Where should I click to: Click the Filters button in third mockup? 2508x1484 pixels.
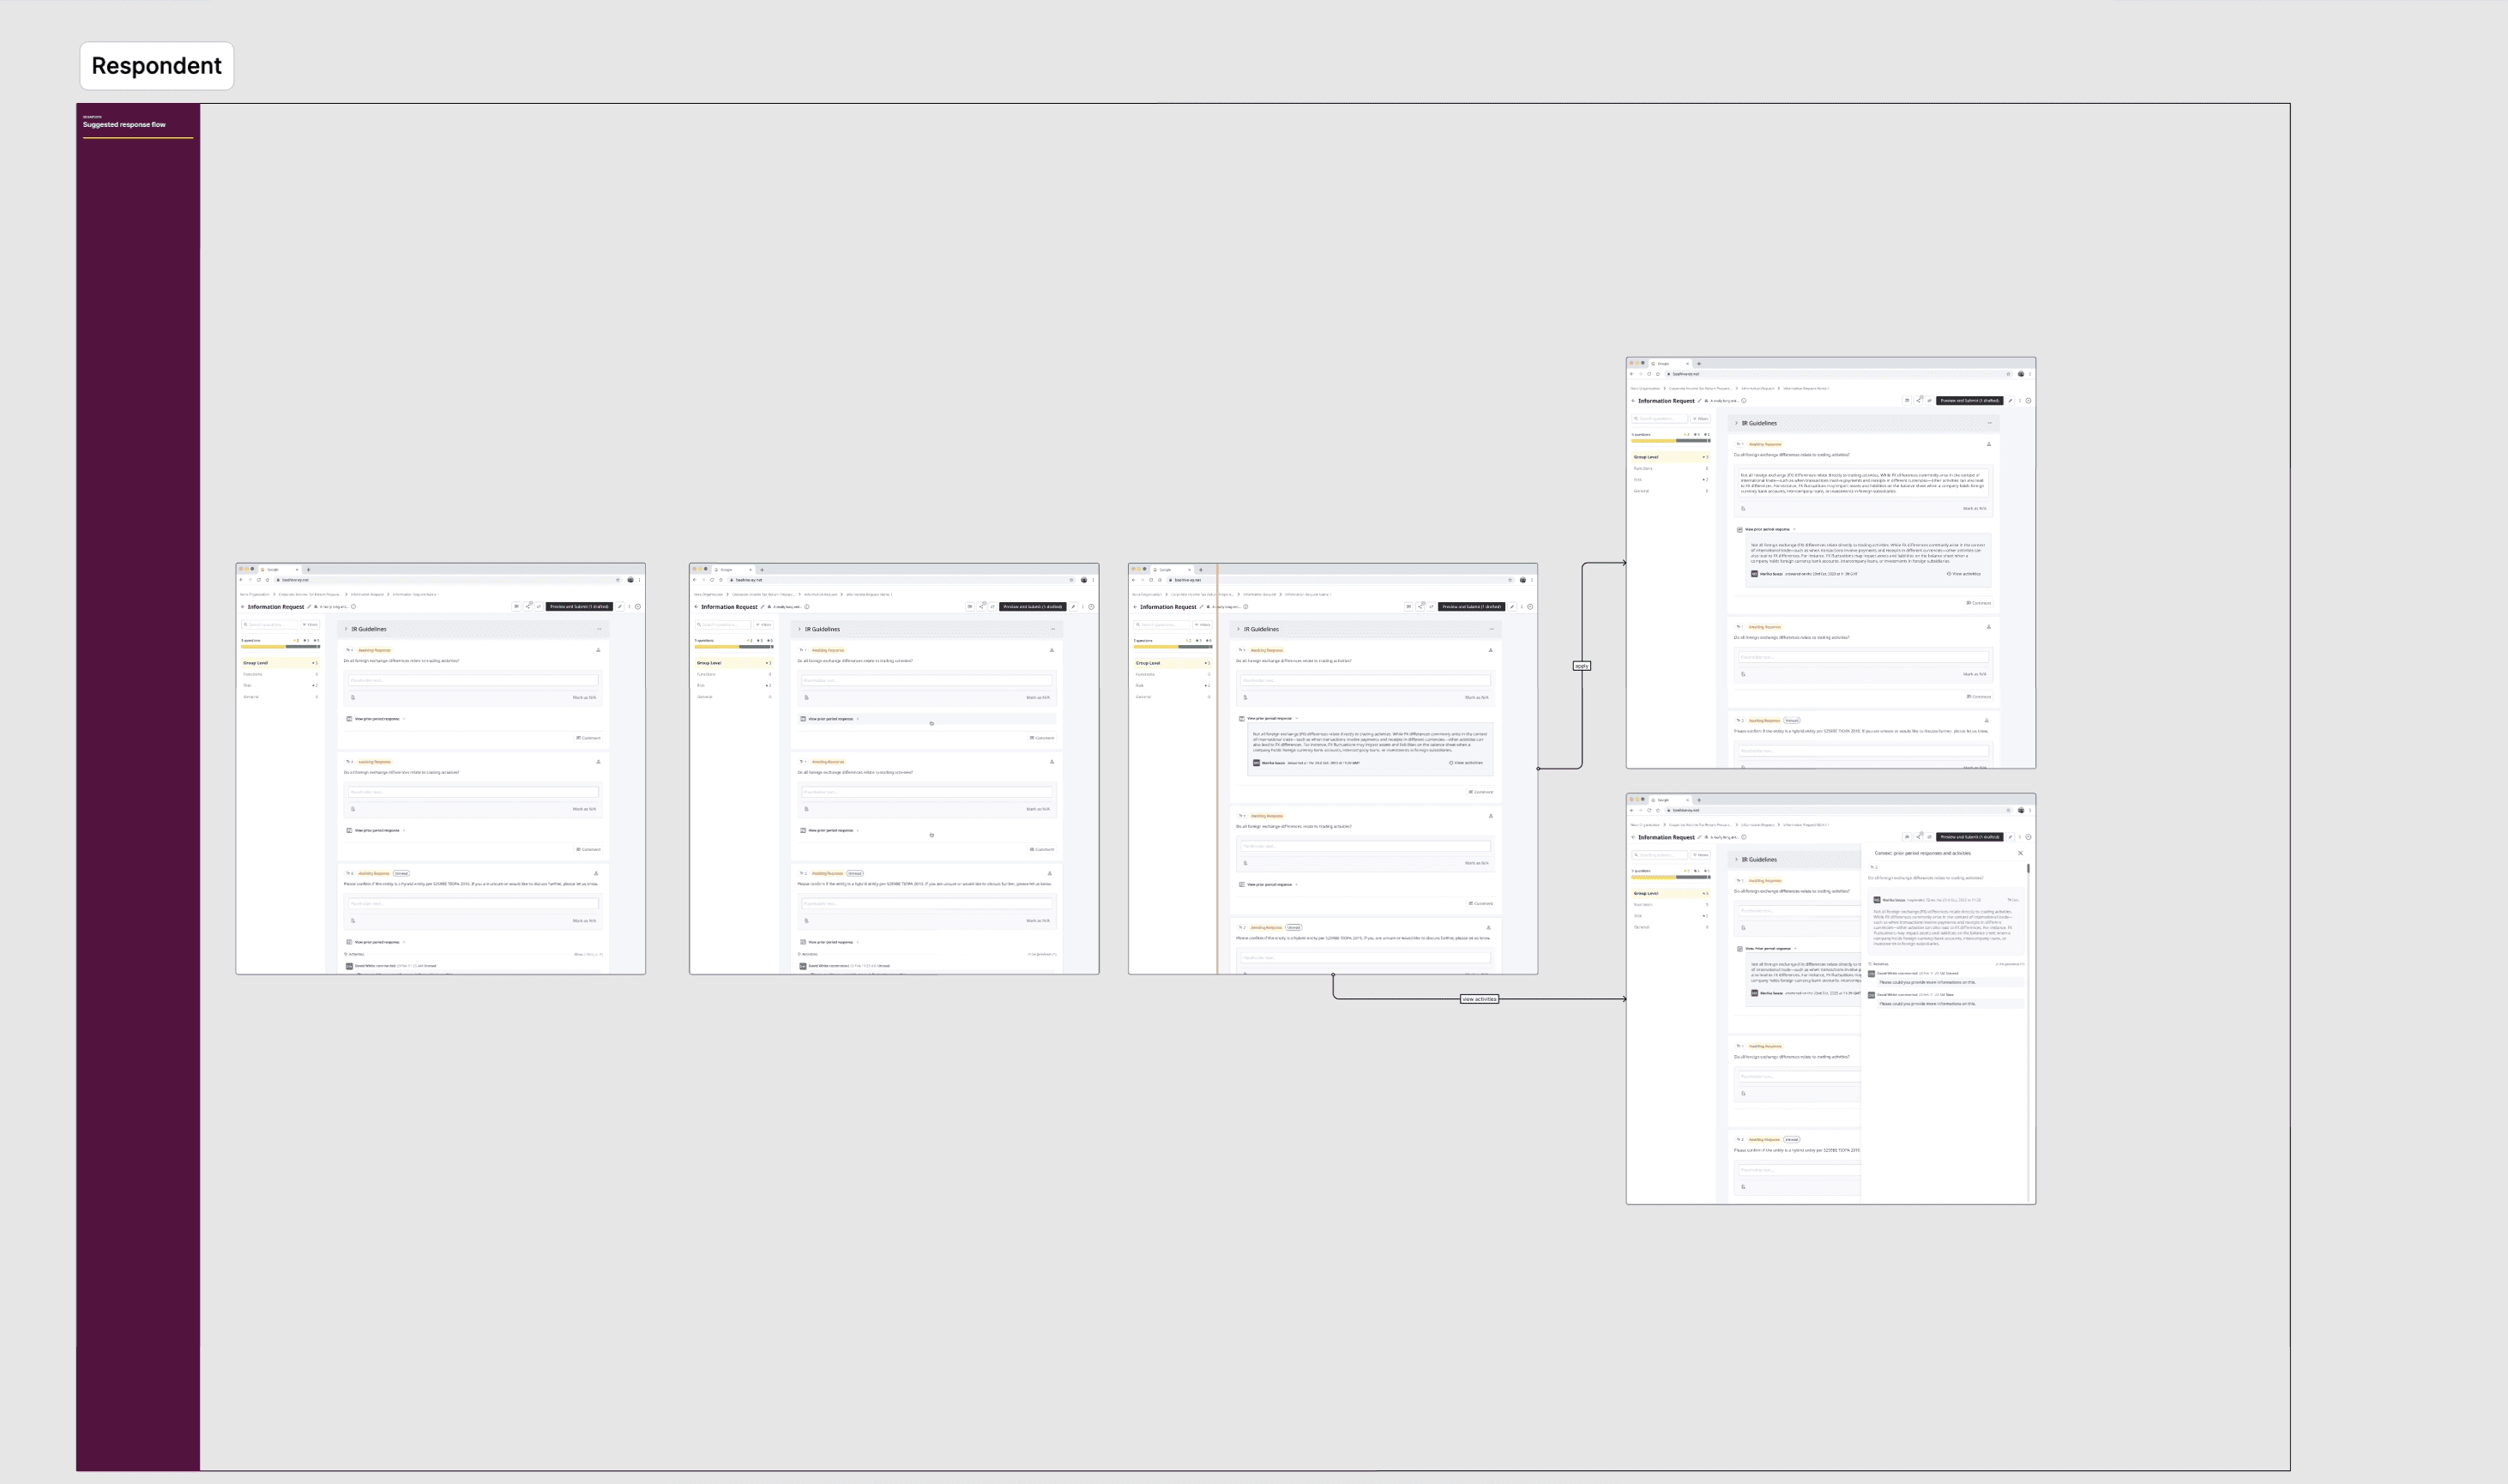(x=1203, y=625)
